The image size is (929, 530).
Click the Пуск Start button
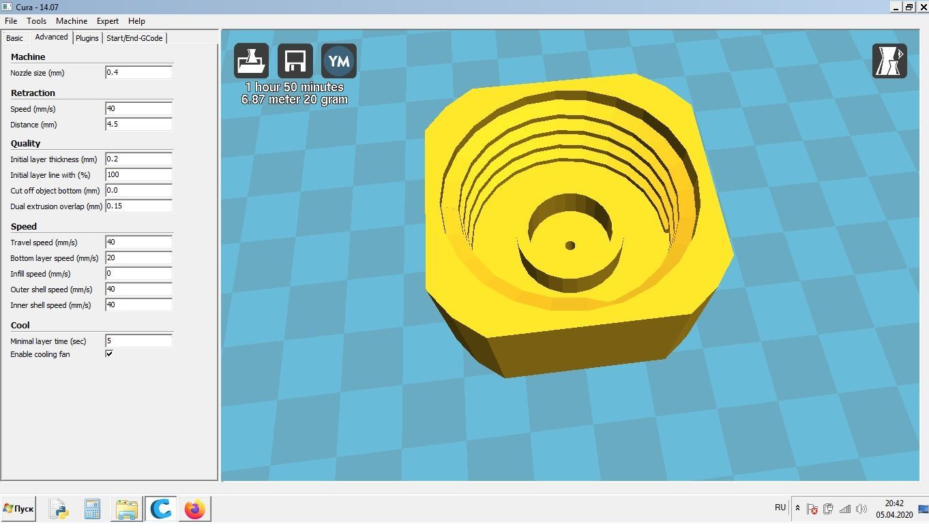coord(18,509)
